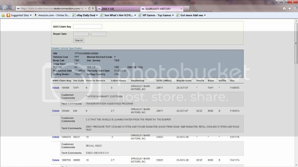
Task: Click the Repair Date start field
Action: point(81,34)
